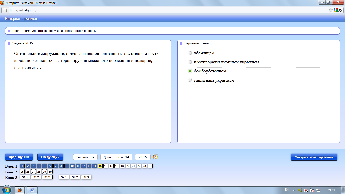Viewport: 345px width, 194px height.
Task: Navigate to question 29
Action: click(x=44, y=172)
